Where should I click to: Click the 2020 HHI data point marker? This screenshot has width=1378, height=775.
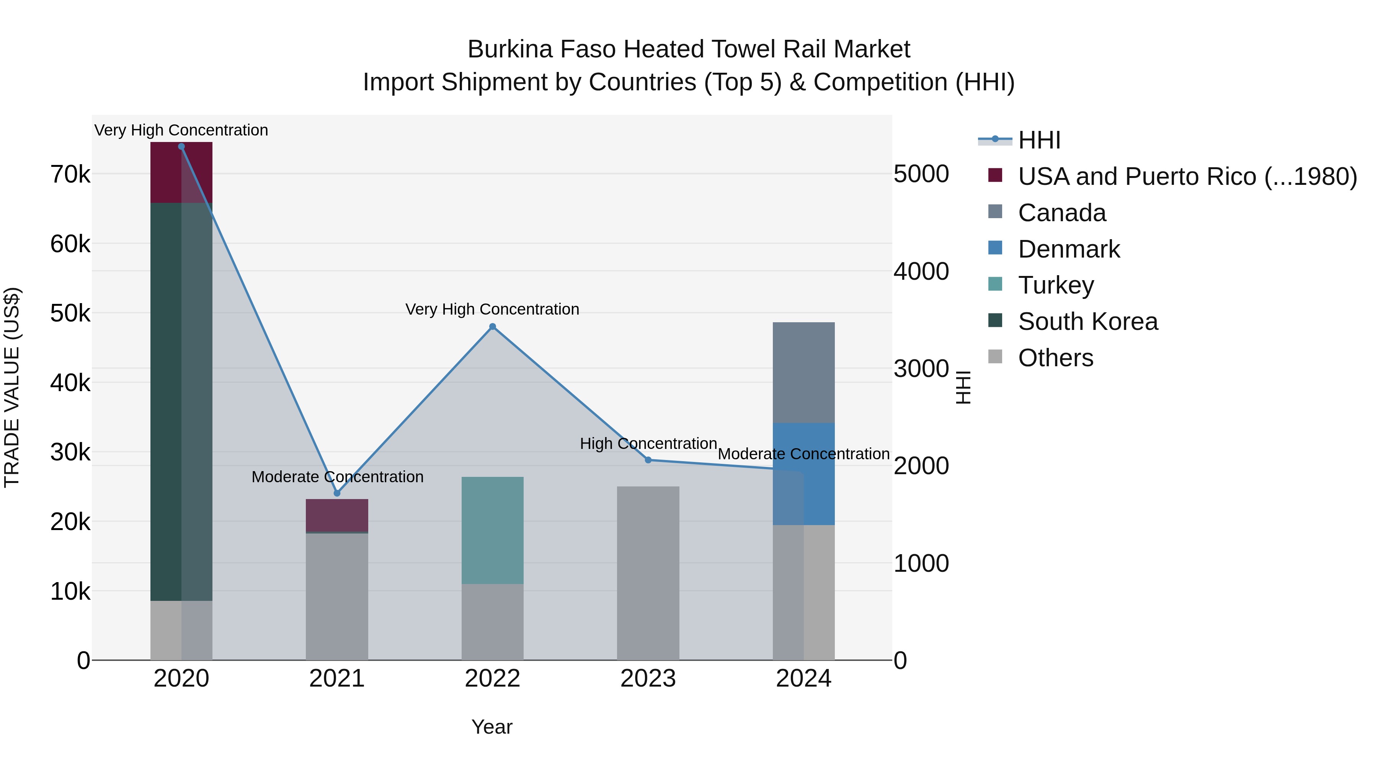pyautogui.click(x=181, y=147)
